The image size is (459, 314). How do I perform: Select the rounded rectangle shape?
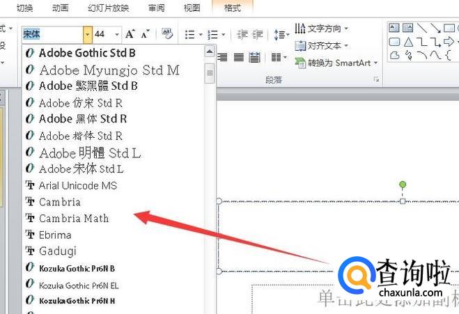point(394,42)
